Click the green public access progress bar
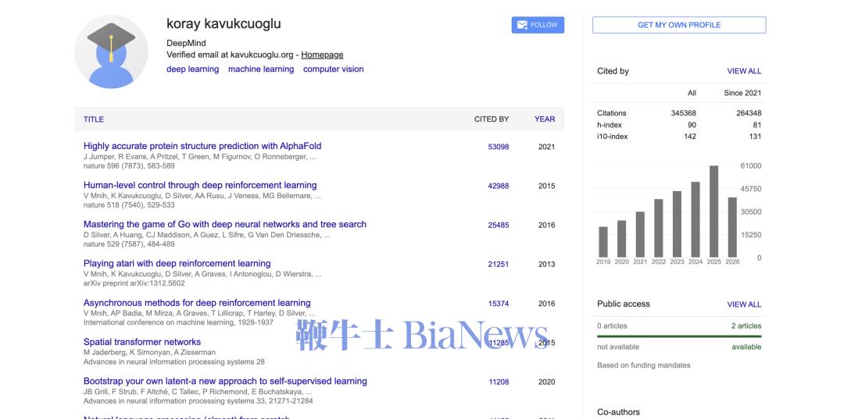The height and width of the screenshot is (419, 844). click(679, 336)
